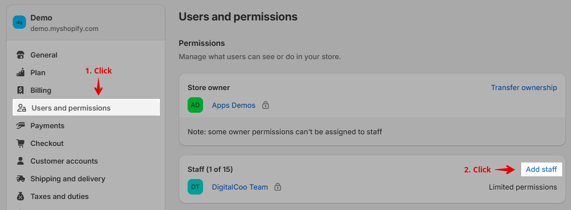Click the Billing dollar icon
Image resolution: width=571 pixels, height=210 pixels.
click(21, 90)
